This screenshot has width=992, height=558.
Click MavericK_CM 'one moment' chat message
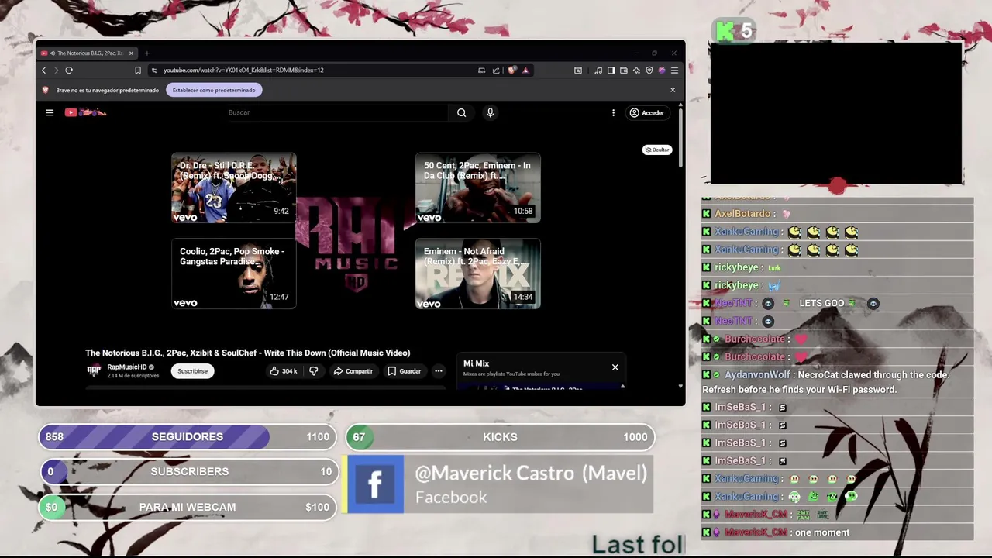point(822,532)
